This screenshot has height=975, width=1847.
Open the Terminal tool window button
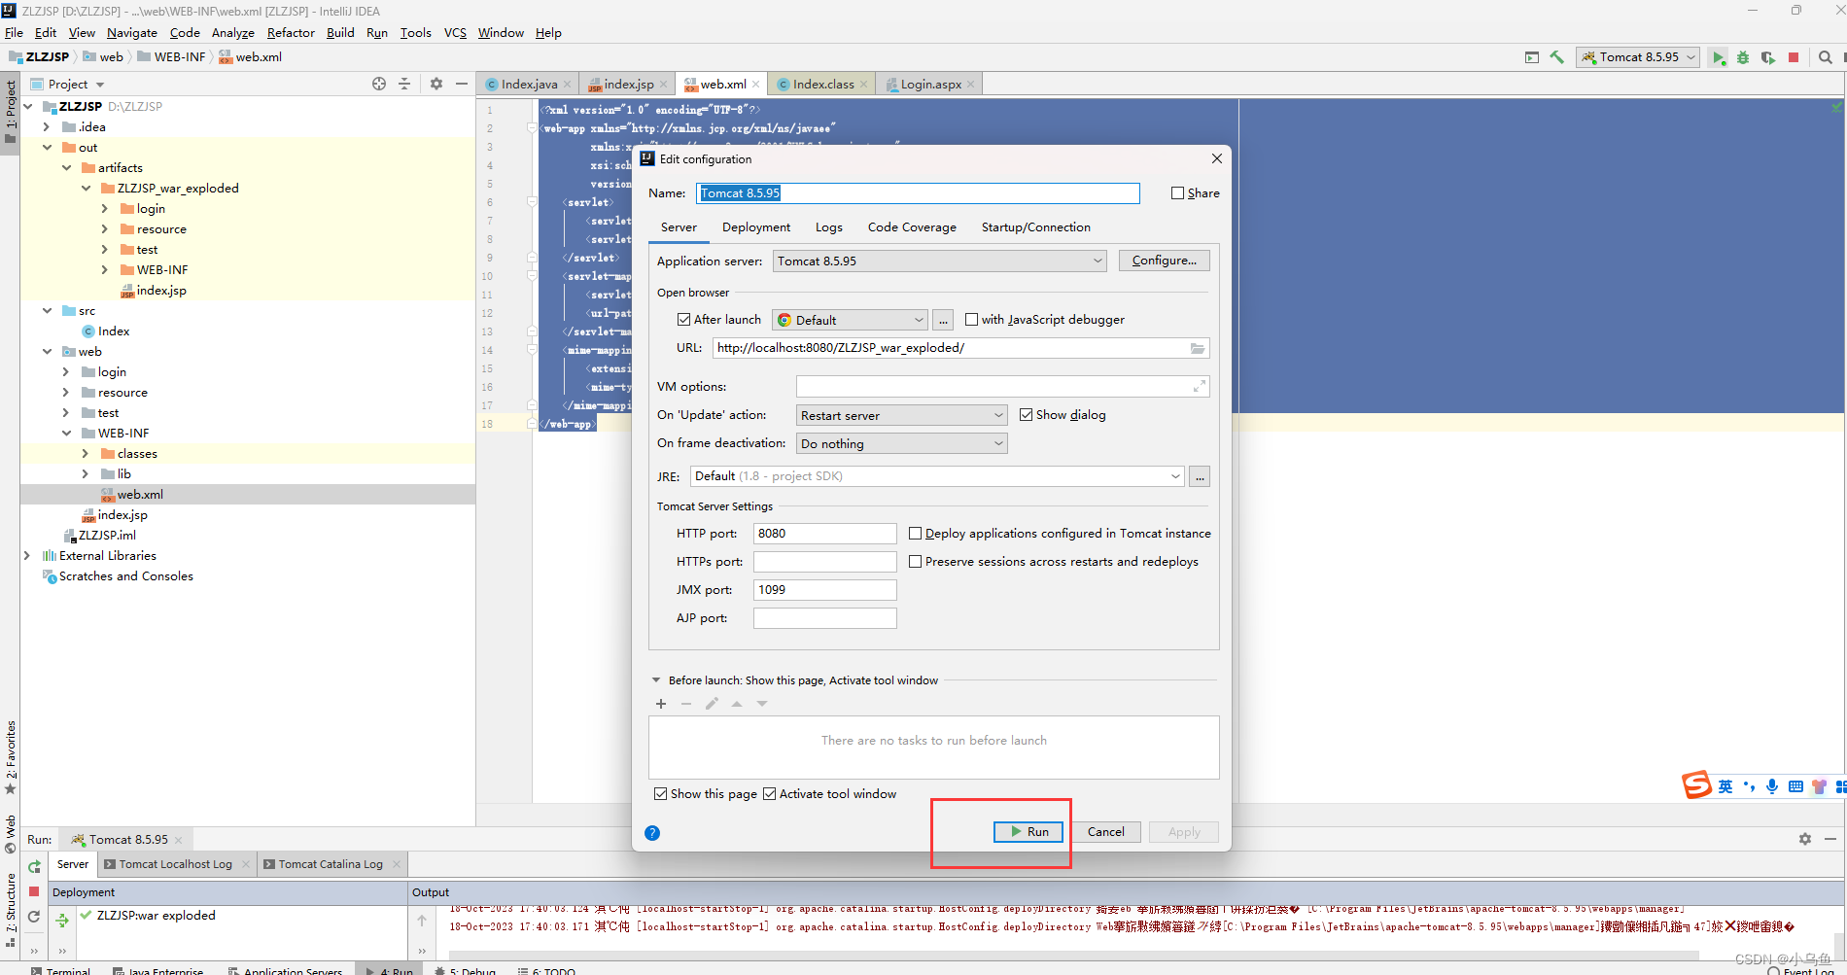(x=60, y=970)
